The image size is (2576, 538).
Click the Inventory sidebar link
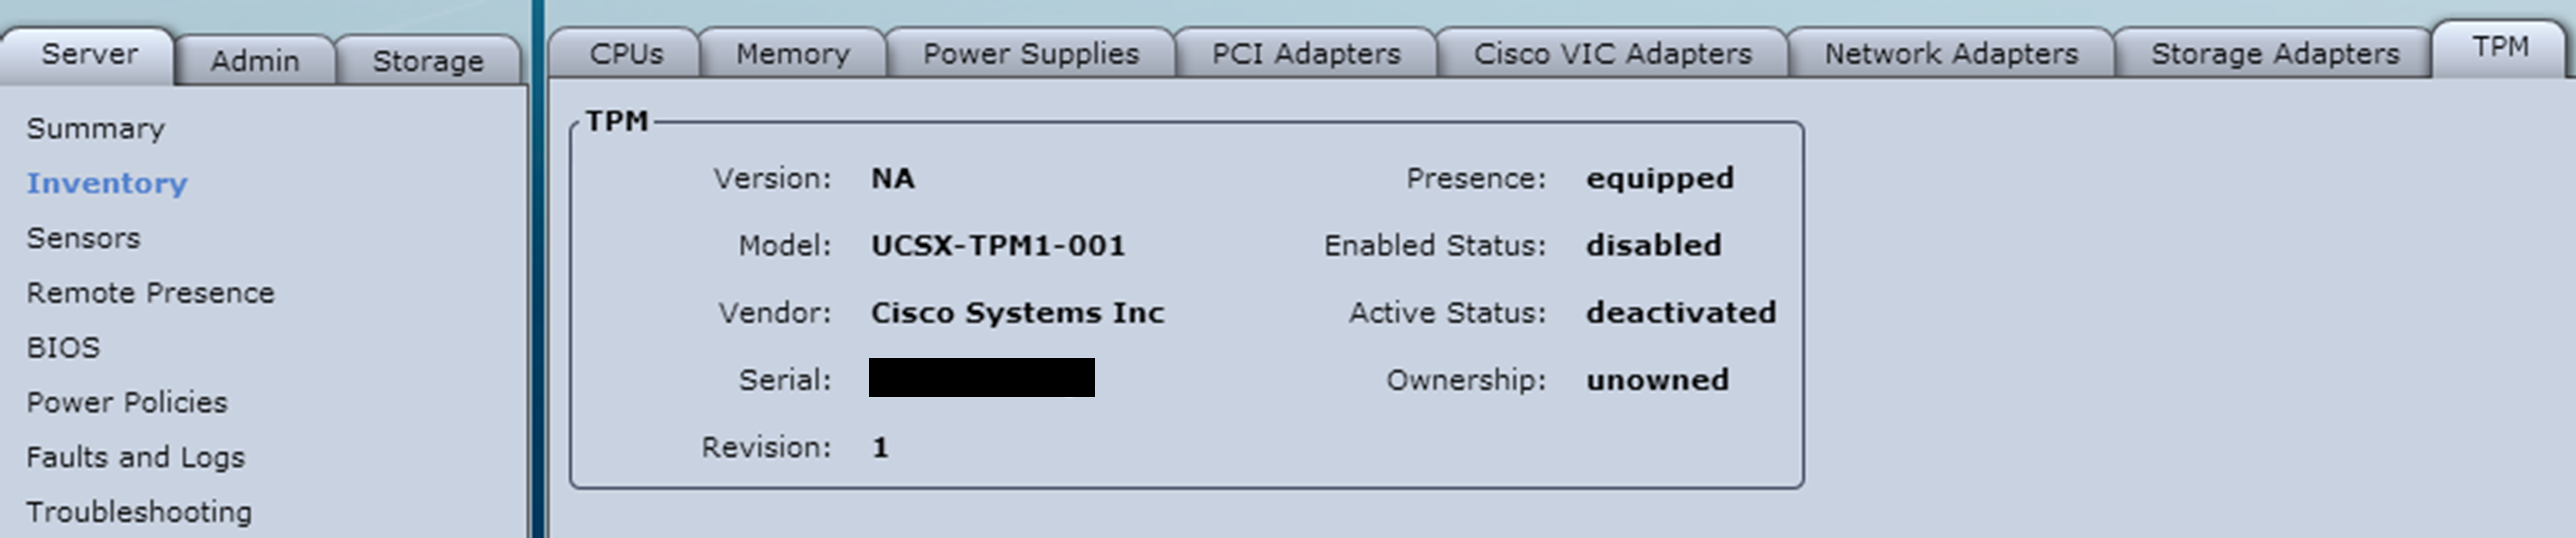click(x=107, y=183)
